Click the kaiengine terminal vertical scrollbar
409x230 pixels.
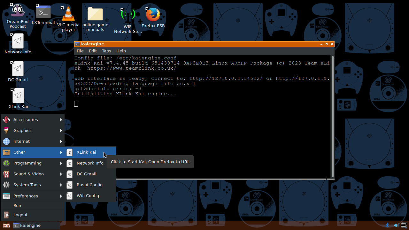[x=333, y=116]
